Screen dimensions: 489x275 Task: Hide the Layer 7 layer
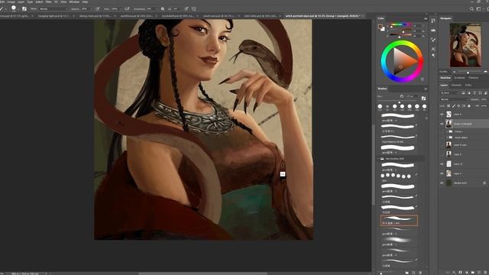point(442,173)
